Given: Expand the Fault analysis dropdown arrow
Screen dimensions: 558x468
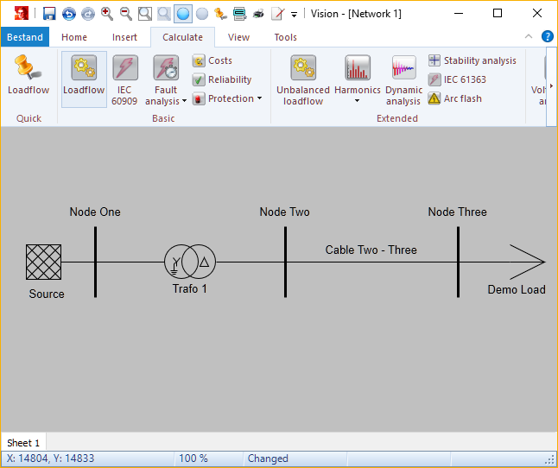Looking at the screenshot, I should pyautogui.click(x=184, y=101).
